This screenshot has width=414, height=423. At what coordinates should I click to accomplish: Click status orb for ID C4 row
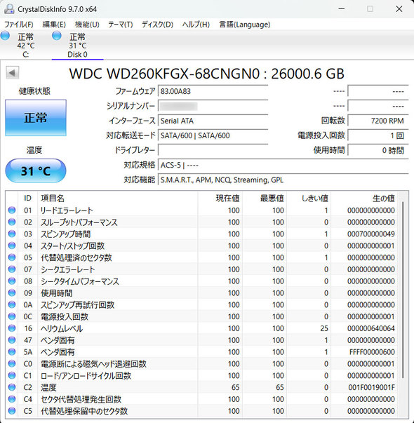click(x=12, y=399)
